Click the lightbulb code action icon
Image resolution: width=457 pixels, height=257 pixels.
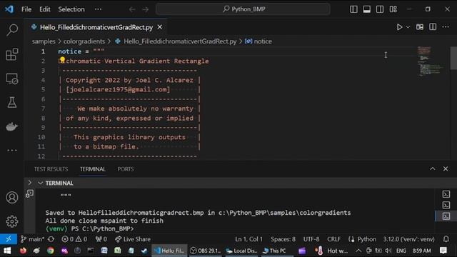pyautogui.click(x=62, y=60)
